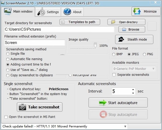Click the Browse button

[132, 29]
